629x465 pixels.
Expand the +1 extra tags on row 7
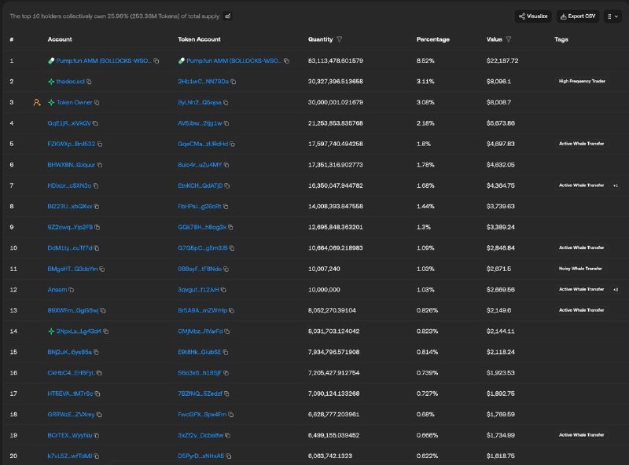click(x=616, y=185)
